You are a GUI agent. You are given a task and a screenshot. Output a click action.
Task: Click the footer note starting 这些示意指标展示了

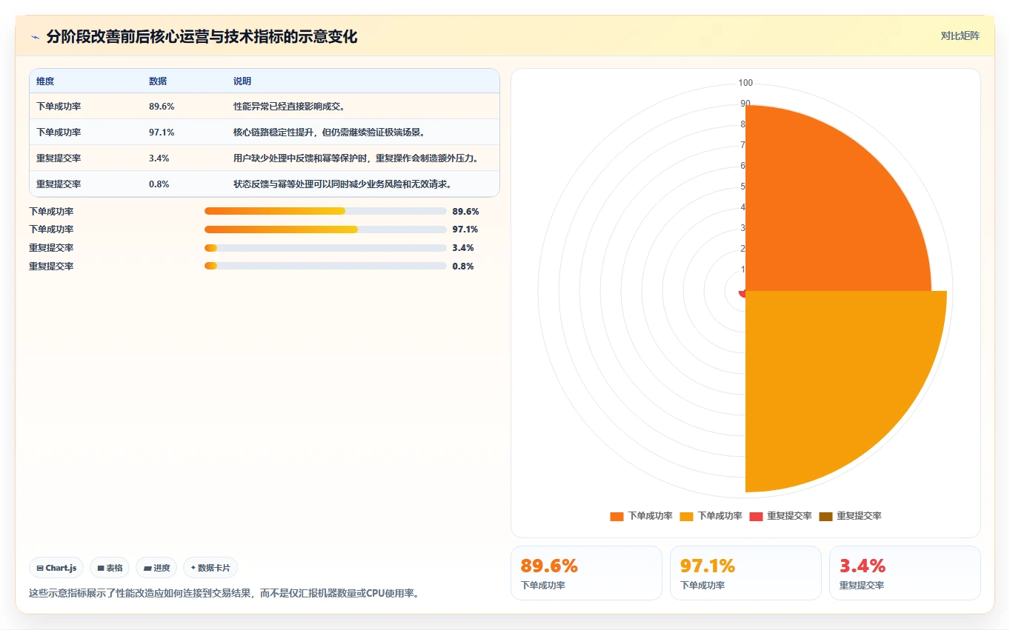click(x=225, y=593)
